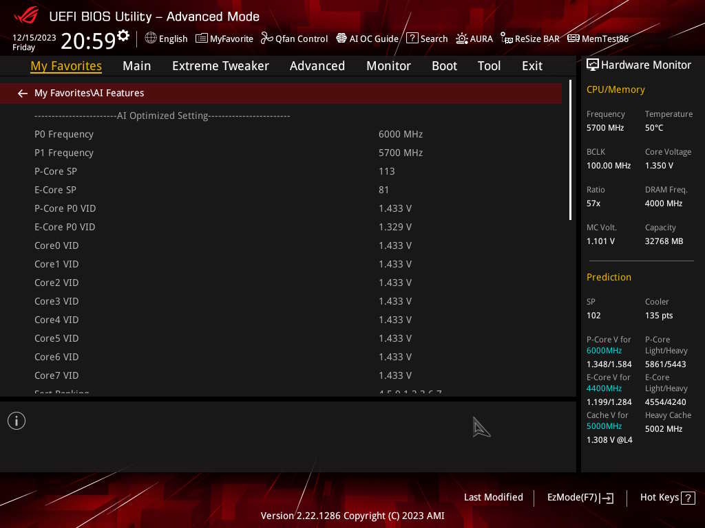Select the Core4 VID row

281,320
